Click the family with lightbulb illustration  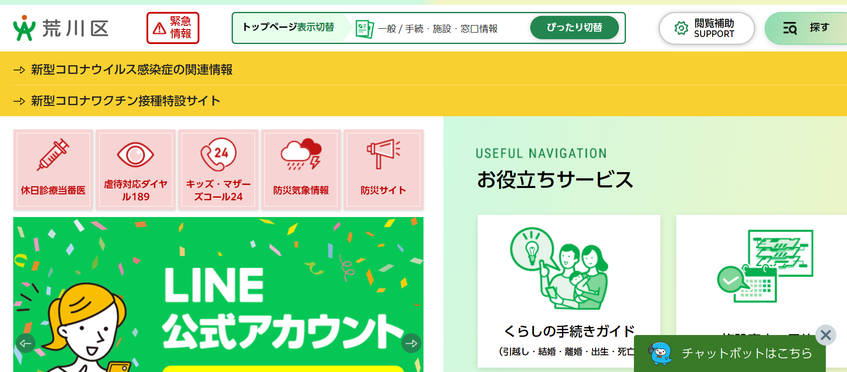click(x=559, y=269)
